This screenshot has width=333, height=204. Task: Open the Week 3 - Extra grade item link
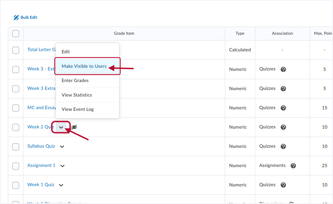click(41, 69)
